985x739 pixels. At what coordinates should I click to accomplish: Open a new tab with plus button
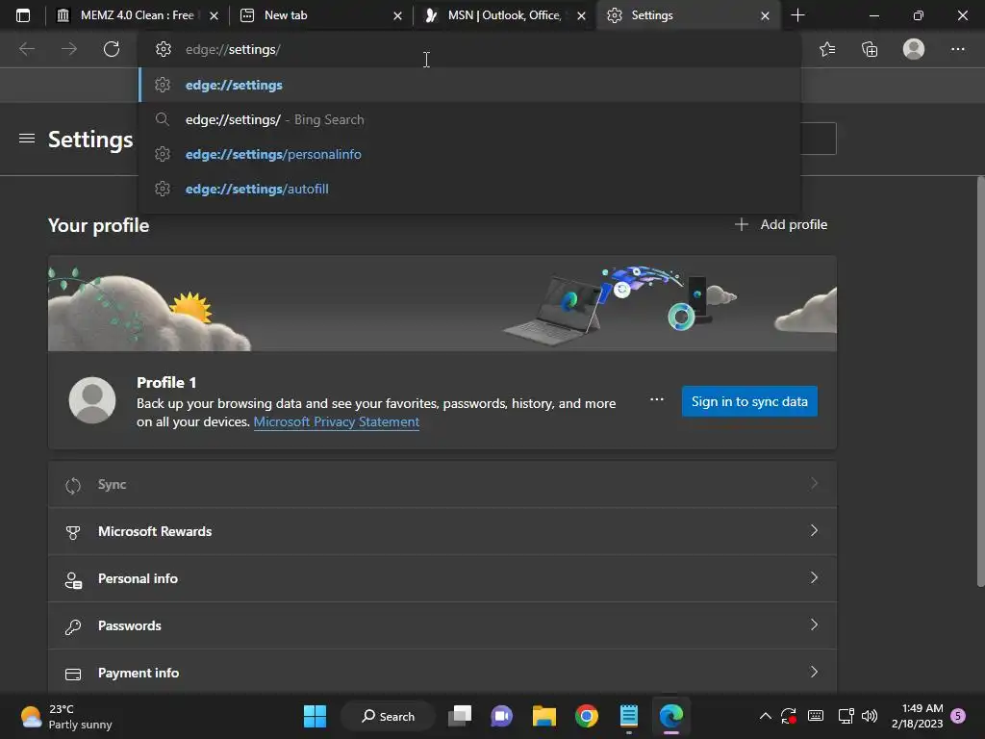tap(797, 15)
